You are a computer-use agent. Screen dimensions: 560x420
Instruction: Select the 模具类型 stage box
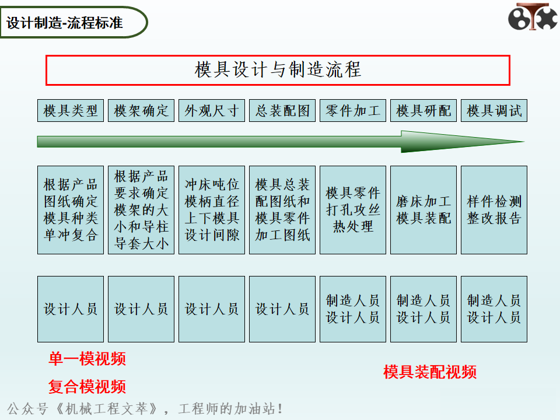pos(71,111)
